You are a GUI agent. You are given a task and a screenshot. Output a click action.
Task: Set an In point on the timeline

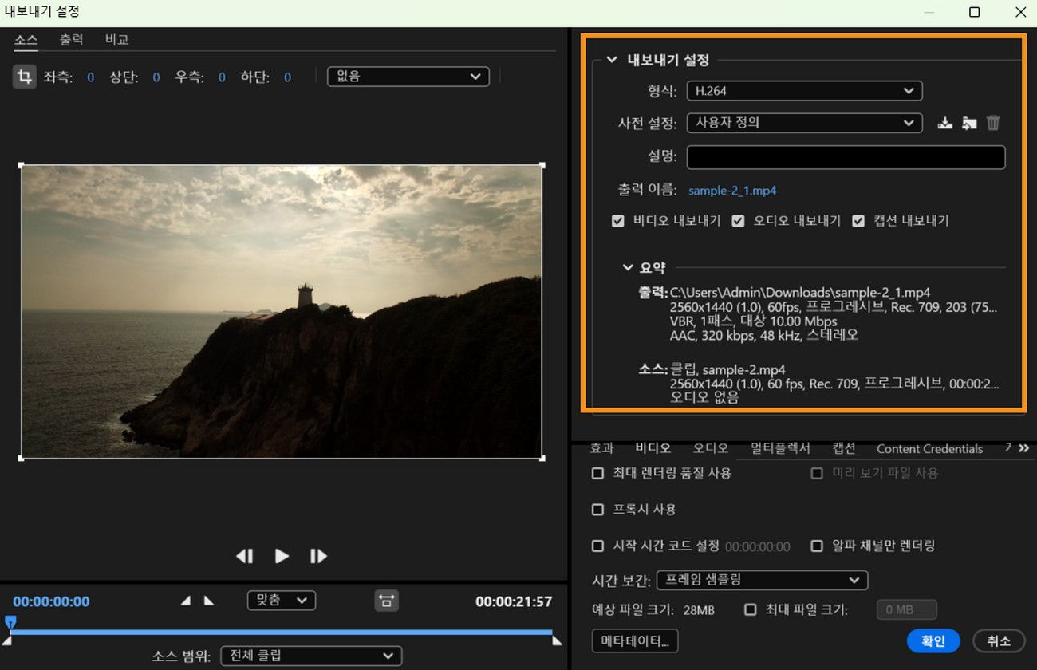[187, 600]
